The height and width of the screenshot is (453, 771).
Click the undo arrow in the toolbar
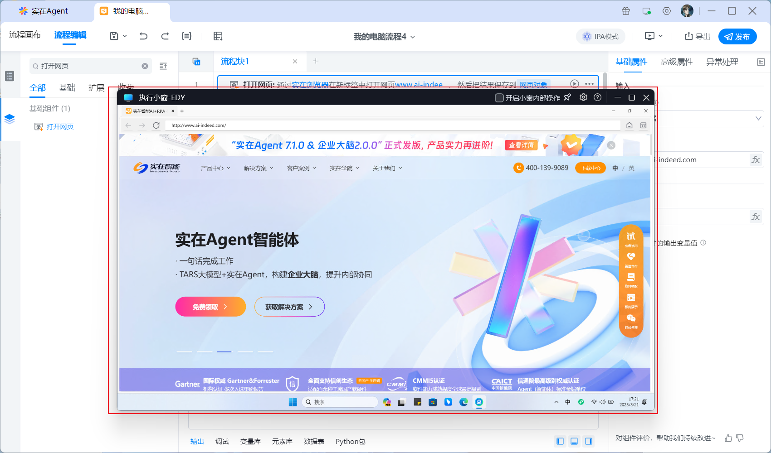(x=143, y=36)
